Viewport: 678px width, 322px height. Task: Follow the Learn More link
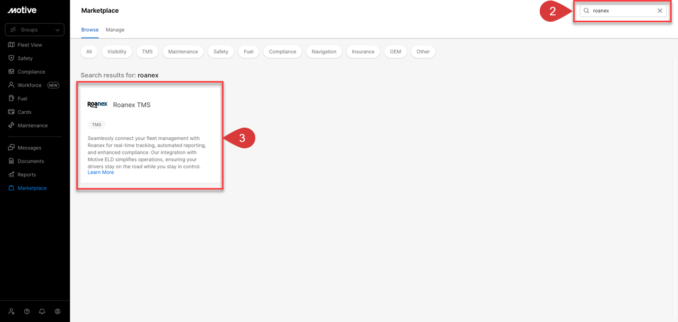click(x=101, y=173)
